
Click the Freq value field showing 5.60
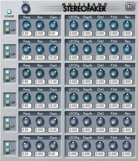pos(26,106)
